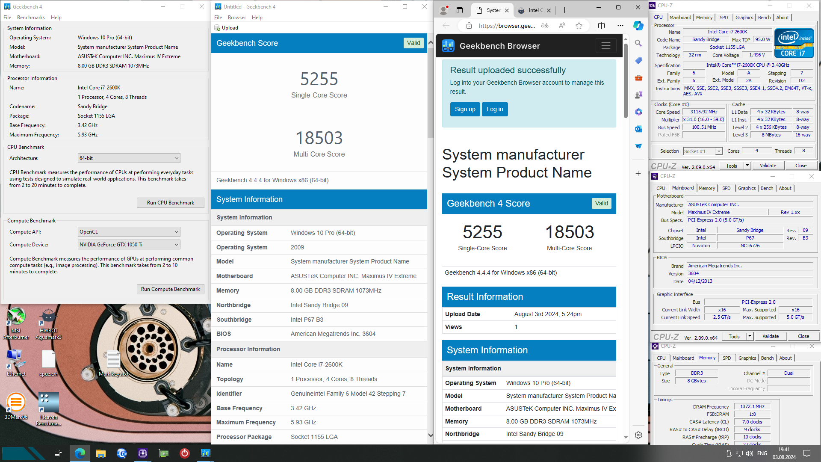This screenshot has width=821, height=462.
Task: Click the Sign up button
Action: 465,109
